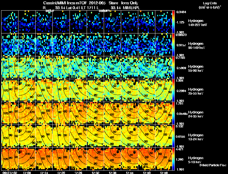Click the color bar for Hydrogen 149-227 keV
This screenshot has height=174, width=228.
[173, 22]
